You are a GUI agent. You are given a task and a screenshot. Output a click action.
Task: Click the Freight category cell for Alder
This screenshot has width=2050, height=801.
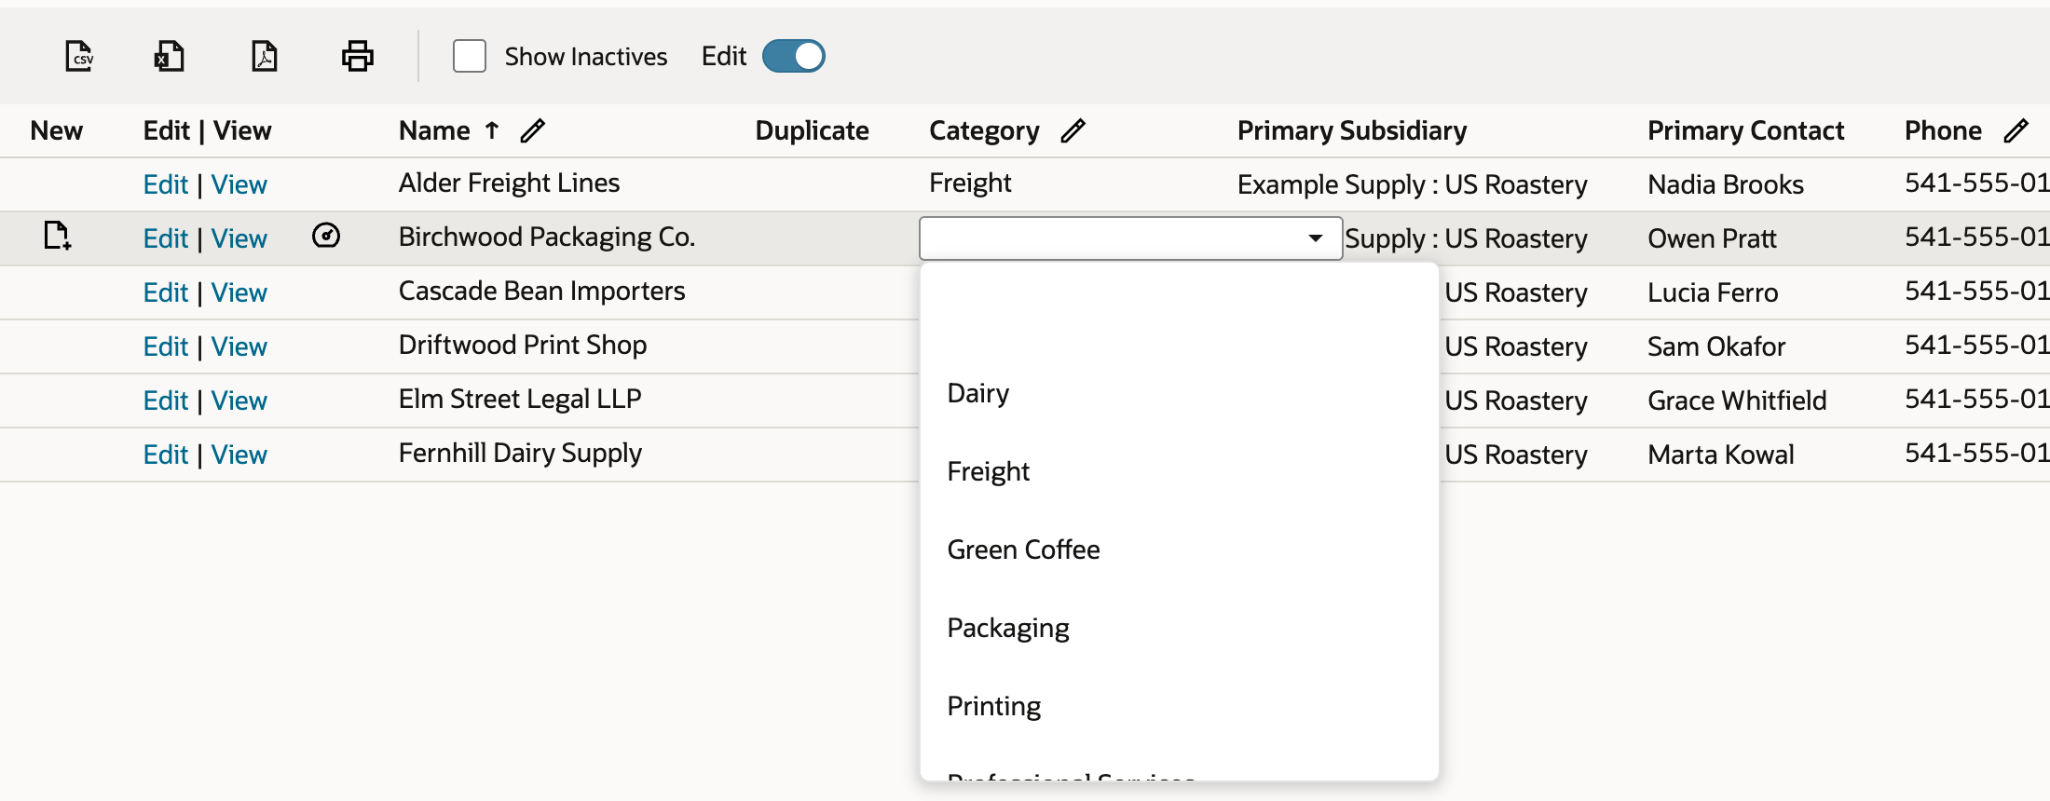pyautogui.click(x=970, y=183)
